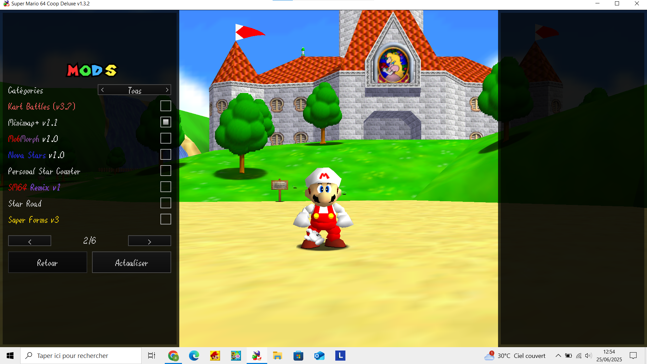The width and height of the screenshot is (647, 364).
Task: Maximize the Super Mario 64 Coop window
Action: 617,4
